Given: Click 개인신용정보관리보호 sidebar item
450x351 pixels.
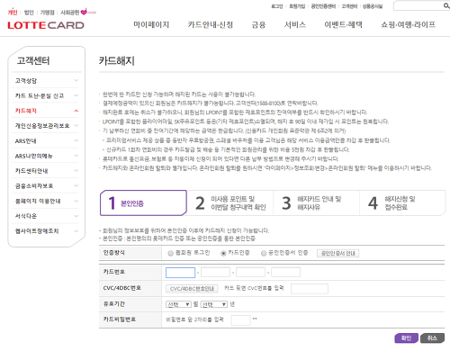Looking at the screenshot, I should (x=42, y=126).
